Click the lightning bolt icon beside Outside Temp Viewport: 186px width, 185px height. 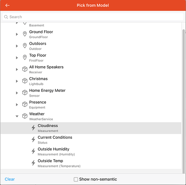point(33,163)
